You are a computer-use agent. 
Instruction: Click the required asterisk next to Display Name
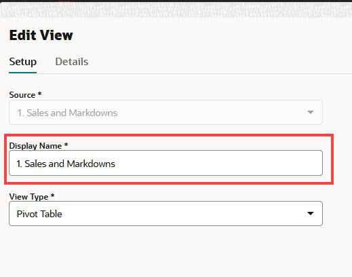[66, 145]
